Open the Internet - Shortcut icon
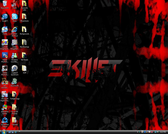This screenshot has height=134, width=168. 15,32
